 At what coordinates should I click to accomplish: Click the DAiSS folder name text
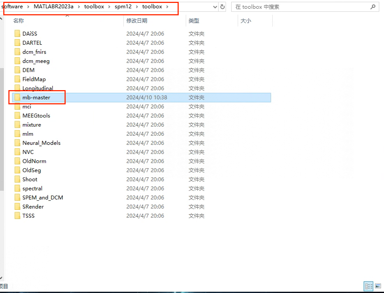30,34
